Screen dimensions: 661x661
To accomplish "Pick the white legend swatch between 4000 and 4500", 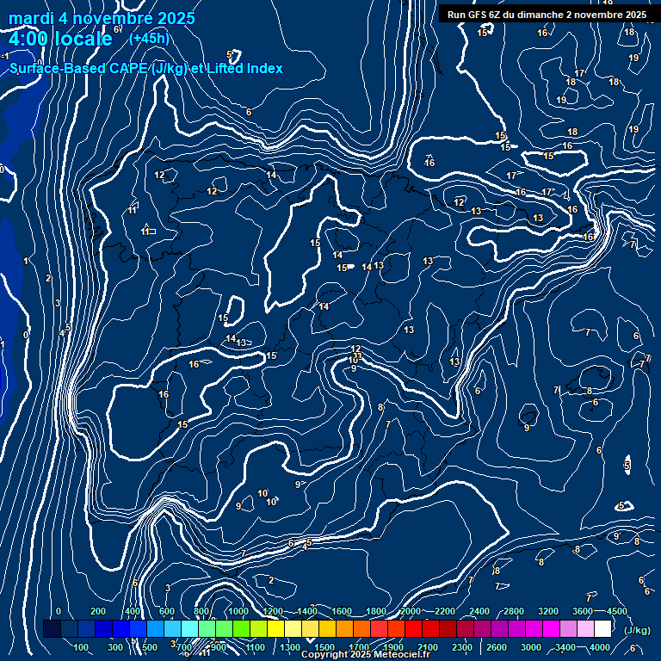I will pyautogui.click(x=602, y=628).
